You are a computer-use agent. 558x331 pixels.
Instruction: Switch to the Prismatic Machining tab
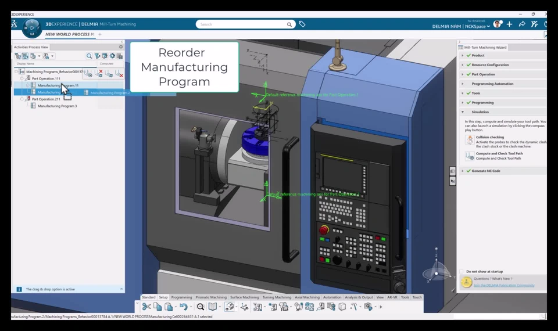pyautogui.click(x=211, y=297)
